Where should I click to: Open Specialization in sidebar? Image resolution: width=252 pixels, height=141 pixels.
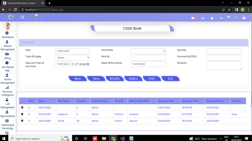coord(7,114)
